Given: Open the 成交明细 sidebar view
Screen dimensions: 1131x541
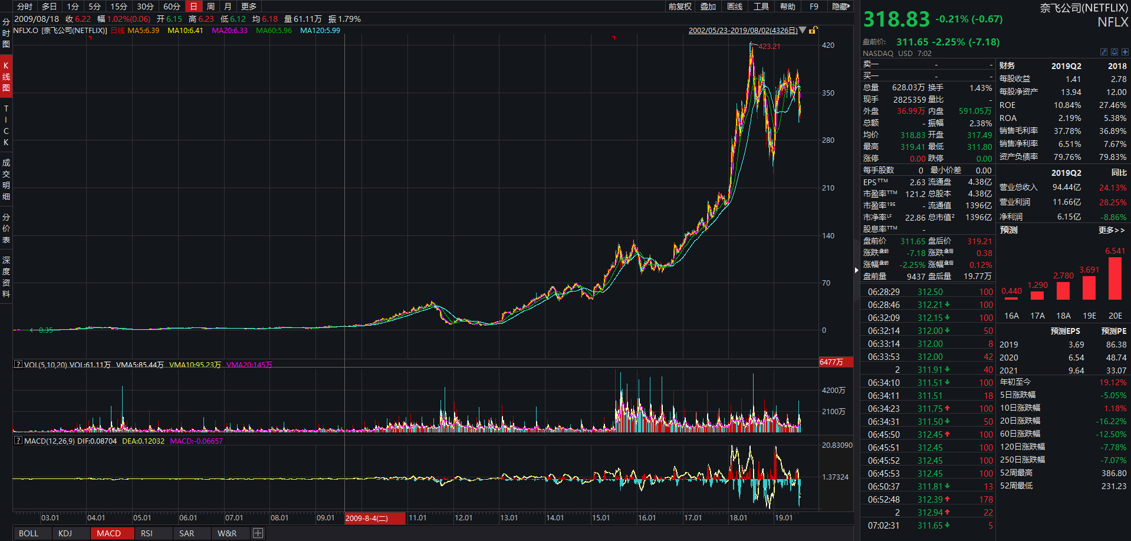Looking at the screenshot, I should tap(6, 179).
